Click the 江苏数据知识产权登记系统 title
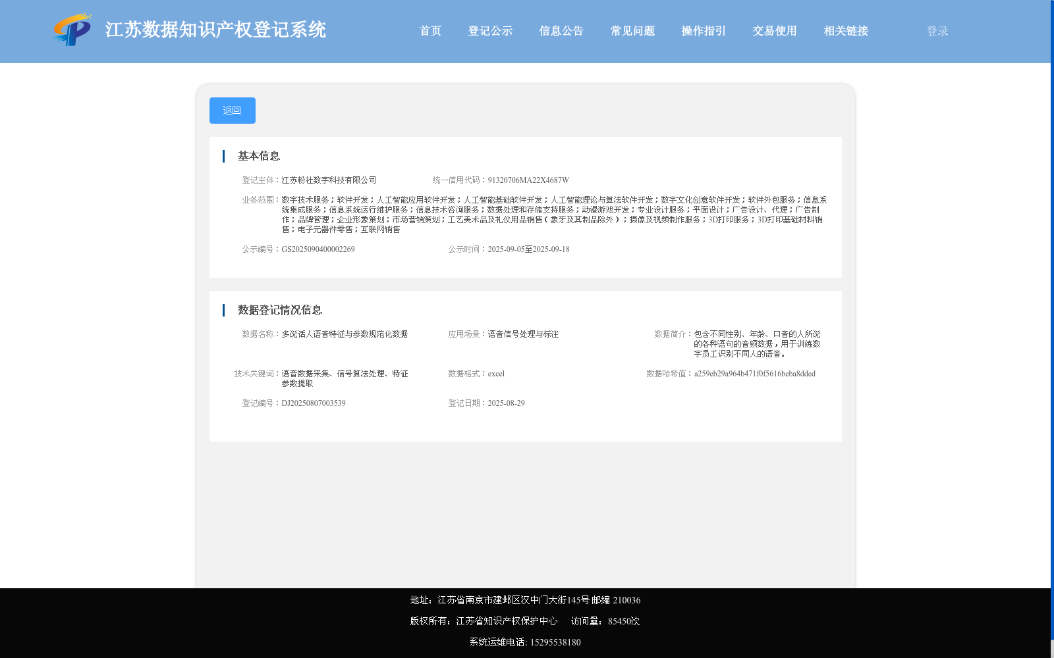1054x658 pixels. [215, 30]
